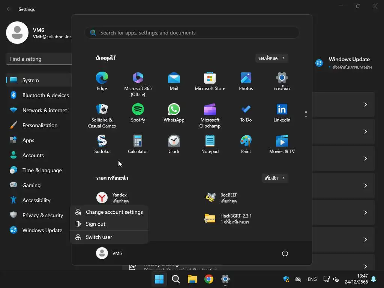This screenshot has width=384, height=288.
Task: Open Windows Update in sidebar
Action: pos(39,230)
